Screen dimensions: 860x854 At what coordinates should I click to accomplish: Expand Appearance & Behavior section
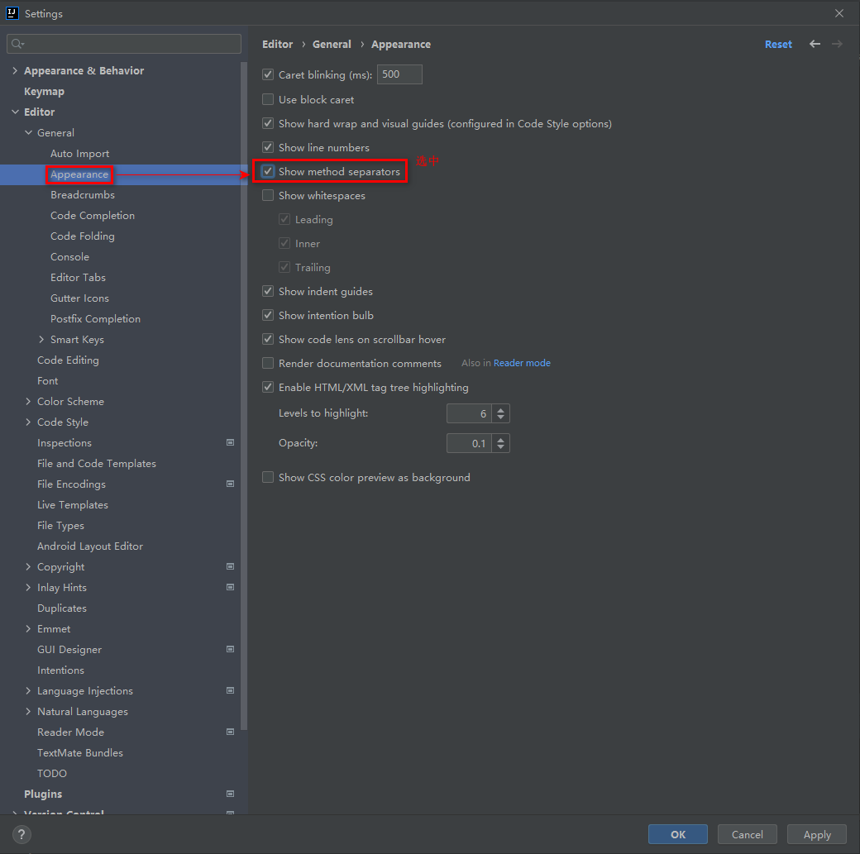click(x=15, y=70)
